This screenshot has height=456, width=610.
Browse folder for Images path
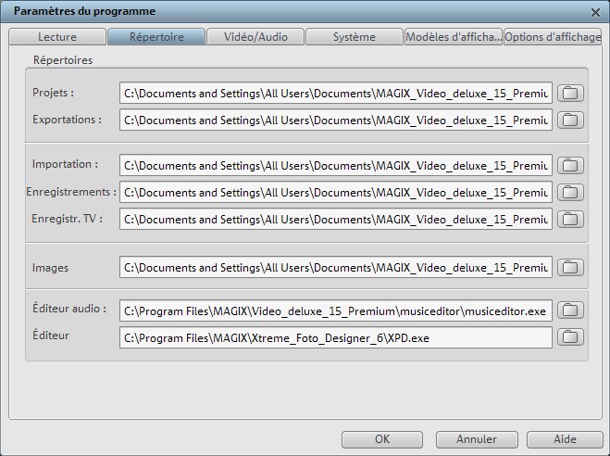pos(570,267)
